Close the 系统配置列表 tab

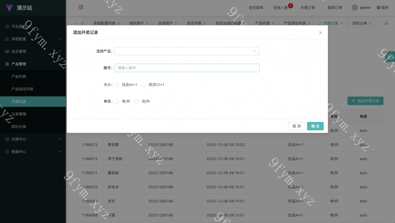tap(118, 24)
